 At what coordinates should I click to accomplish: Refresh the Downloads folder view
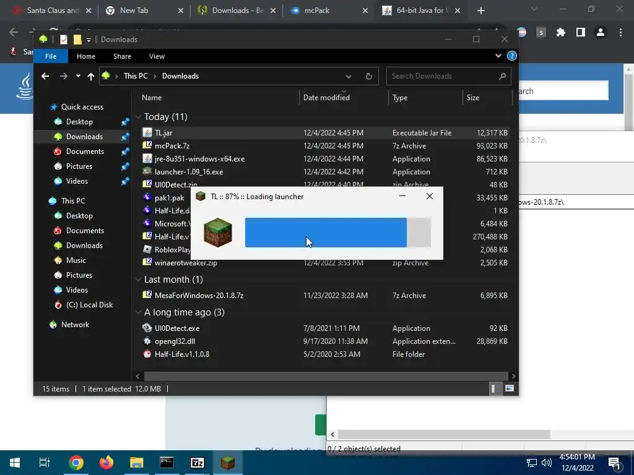(369, 76)
